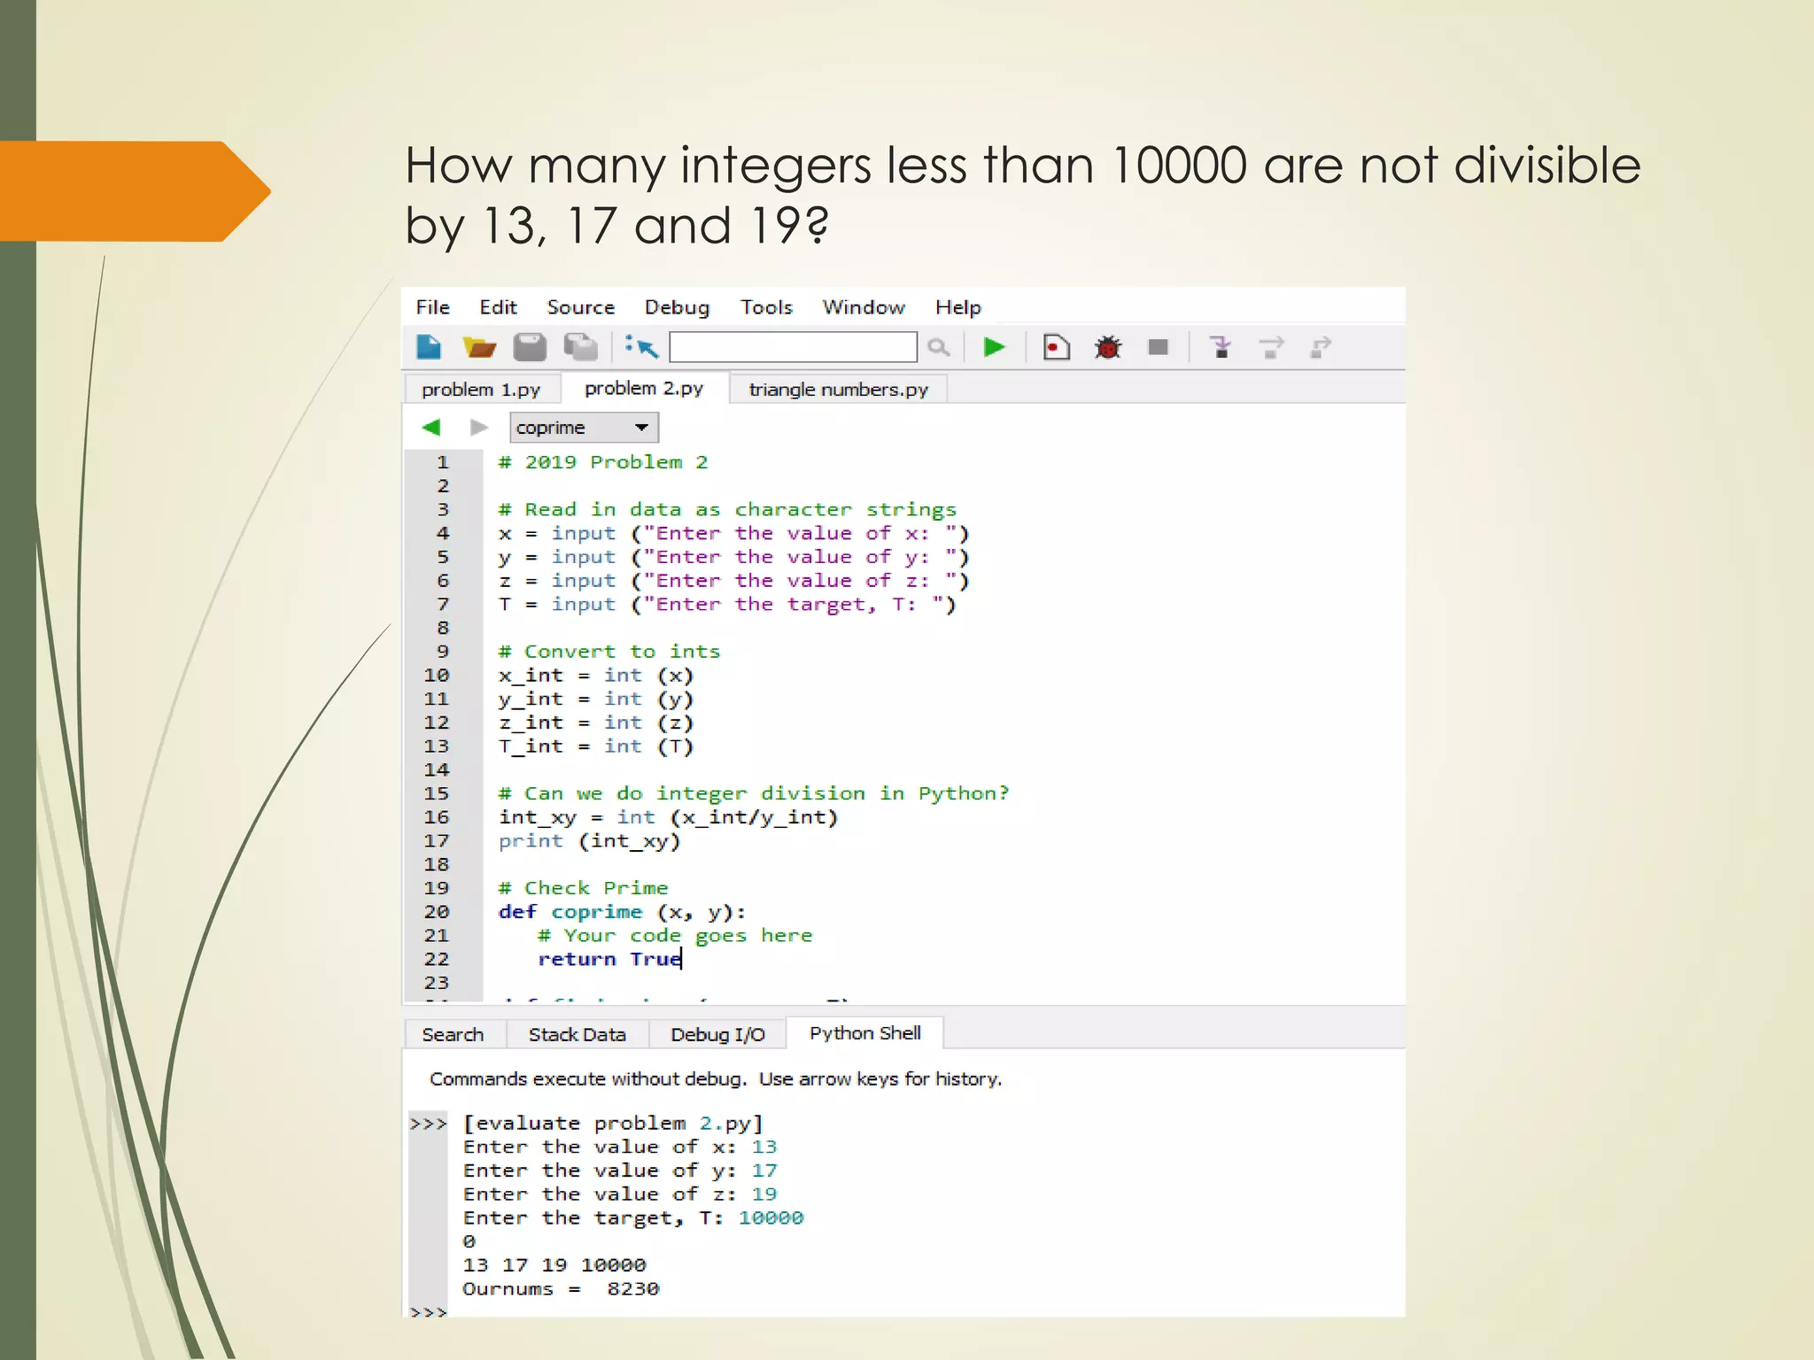Click the New File icon

coord(430,347)
